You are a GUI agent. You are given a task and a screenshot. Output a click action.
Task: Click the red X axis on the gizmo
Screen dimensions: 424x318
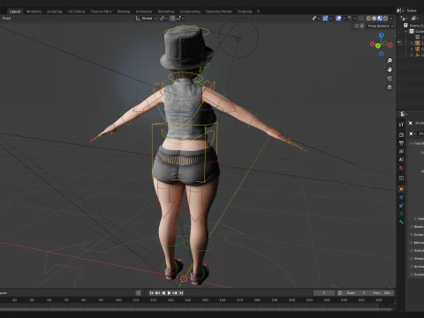tap(373, 44)
